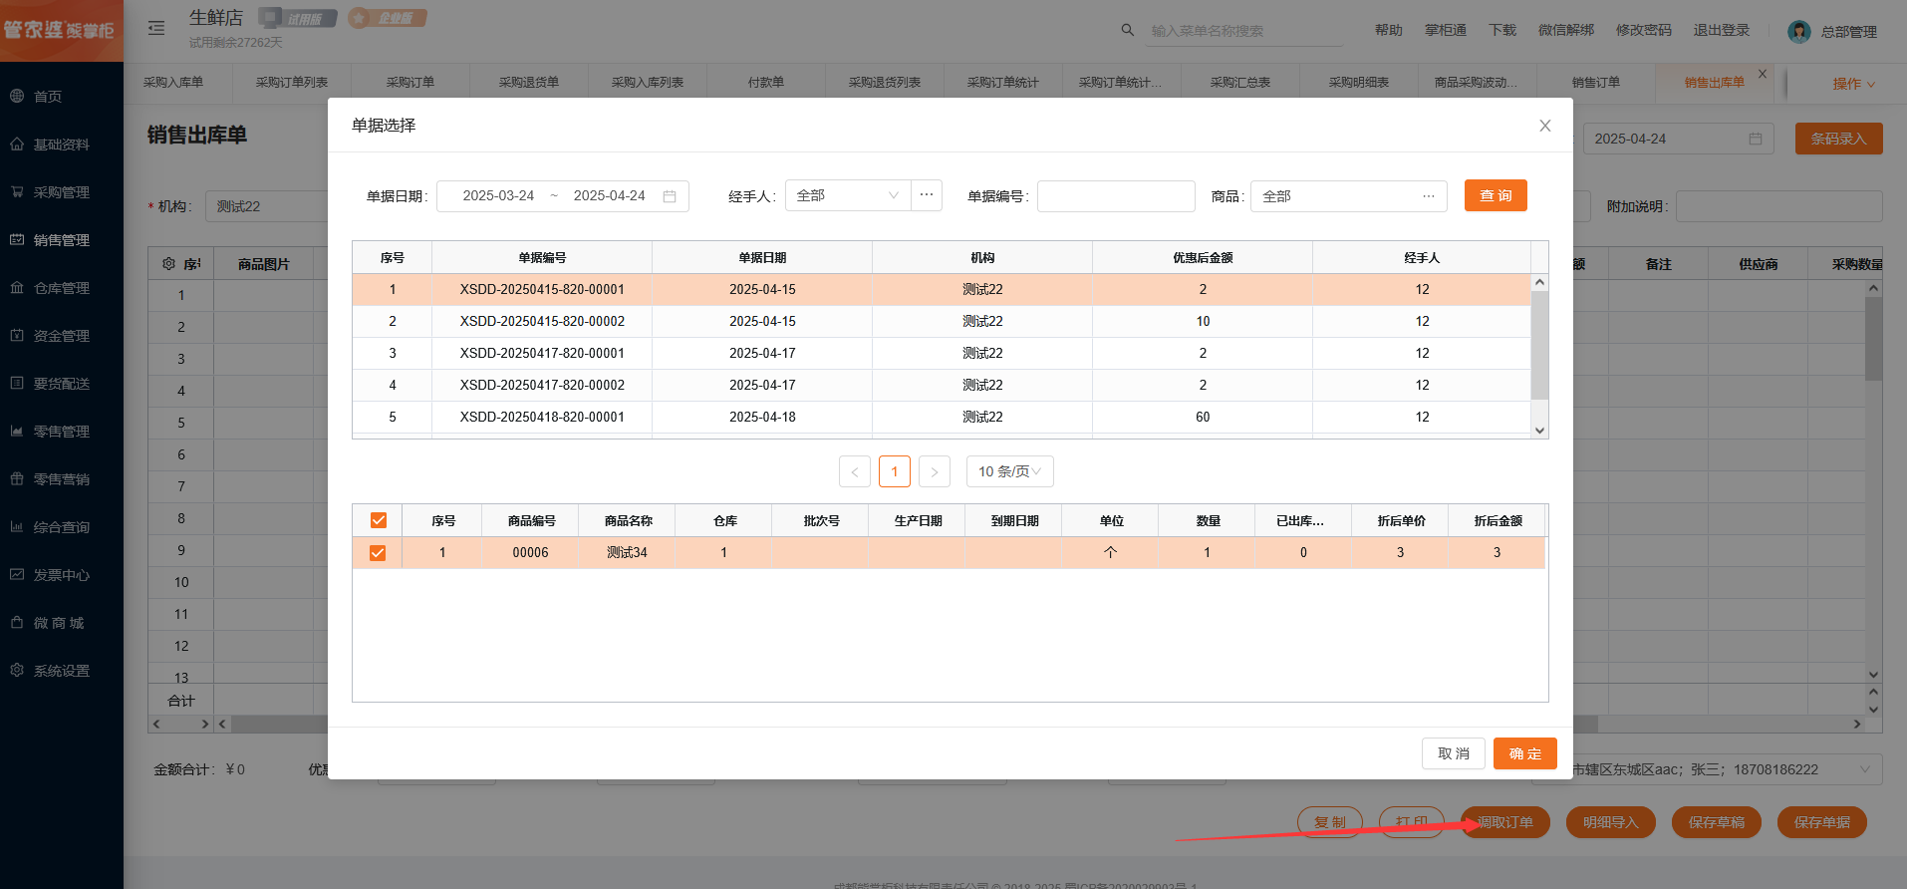Image resolution: width=1907 pixels, height=889 pixels.
Task: Close the 单据选择 dialog
Action: (x=1544, y=126)
